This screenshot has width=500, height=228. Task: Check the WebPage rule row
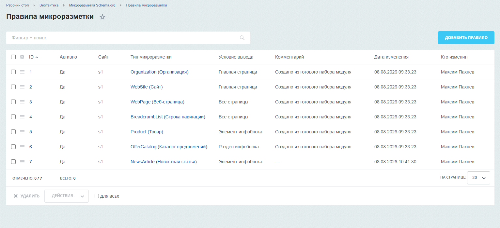(13, 102)
